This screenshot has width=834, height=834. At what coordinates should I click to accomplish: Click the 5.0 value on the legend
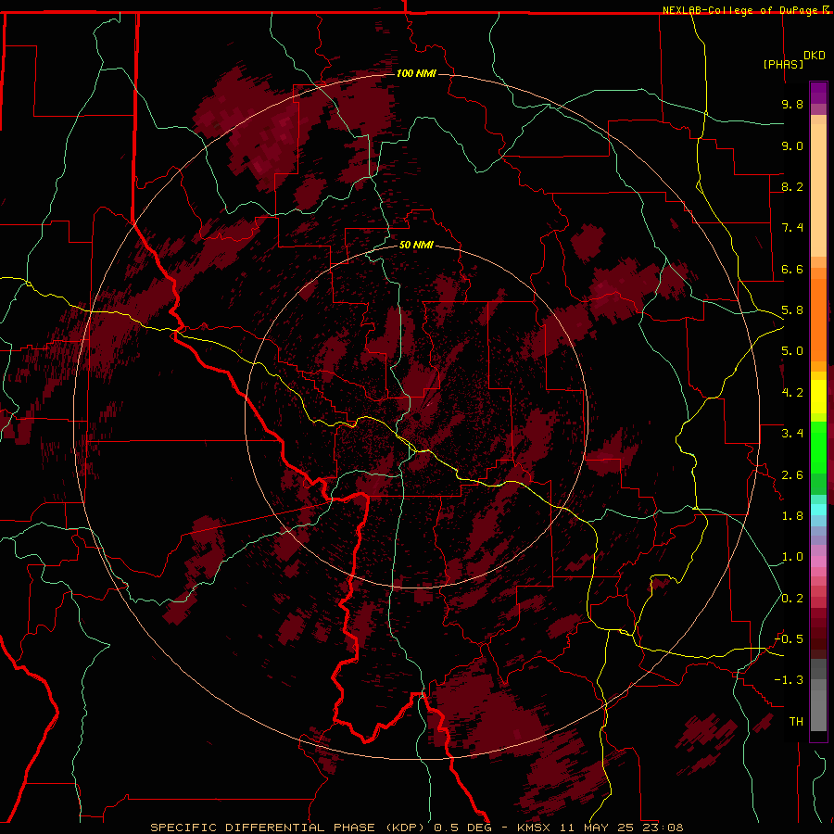click(792, 351)
